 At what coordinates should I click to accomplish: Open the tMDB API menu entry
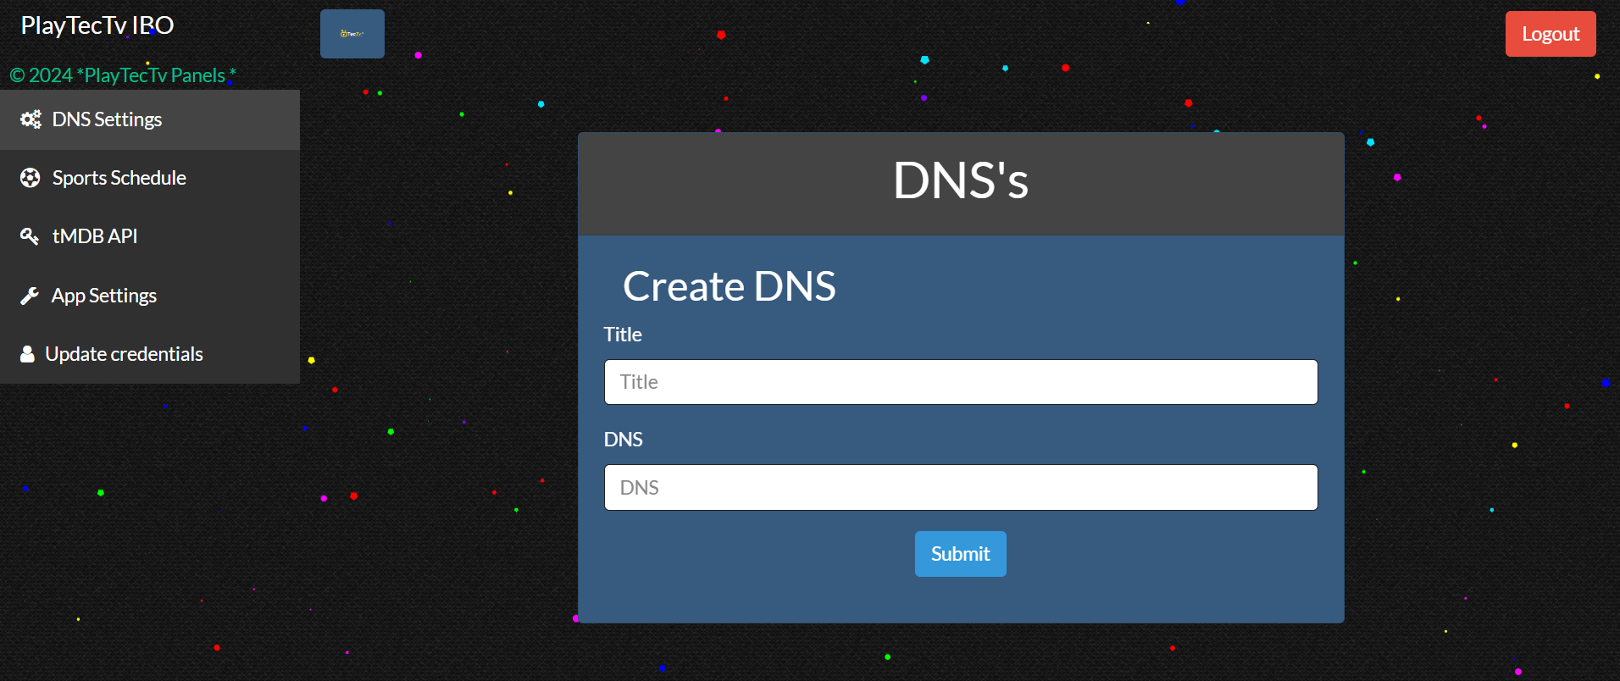pyautogui.click(x=94, y=236)
